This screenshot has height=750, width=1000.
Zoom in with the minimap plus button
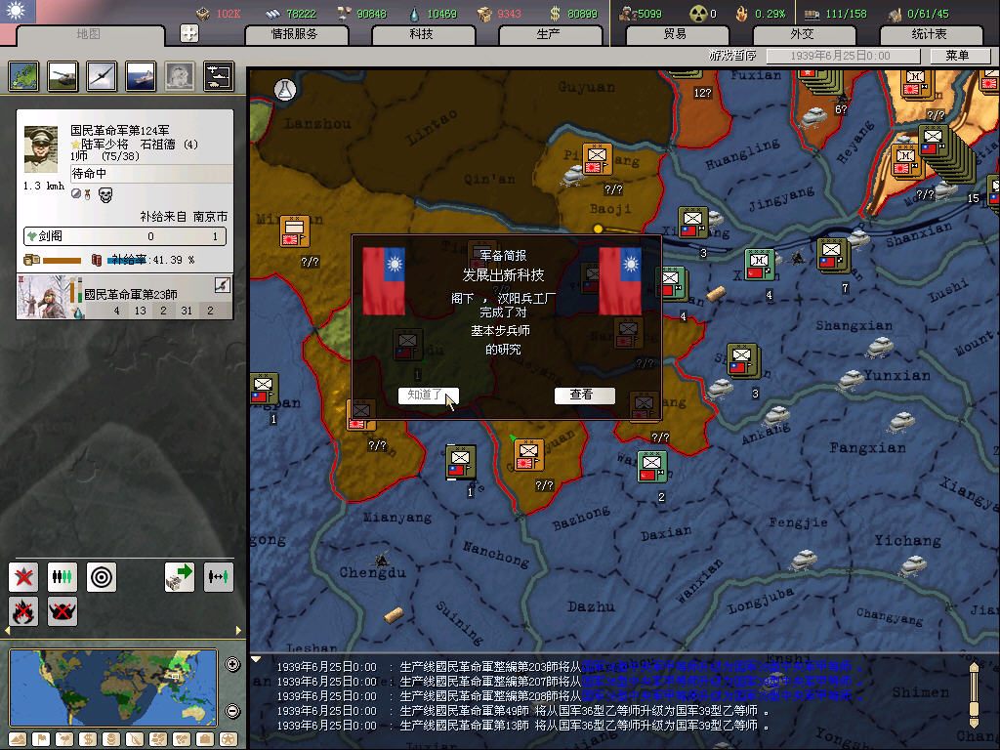[x=232, y=664]
